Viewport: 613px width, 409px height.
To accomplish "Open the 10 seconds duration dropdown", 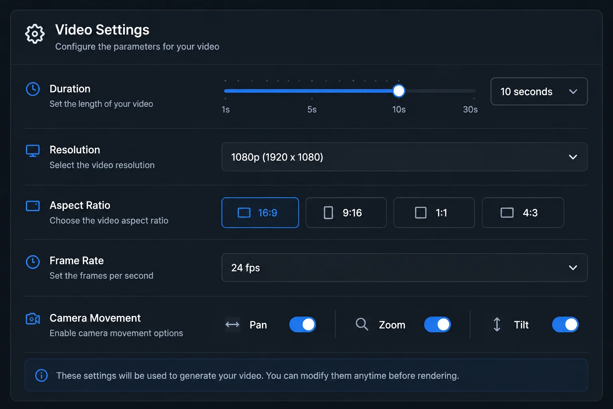I will click(x=539, y=91).
